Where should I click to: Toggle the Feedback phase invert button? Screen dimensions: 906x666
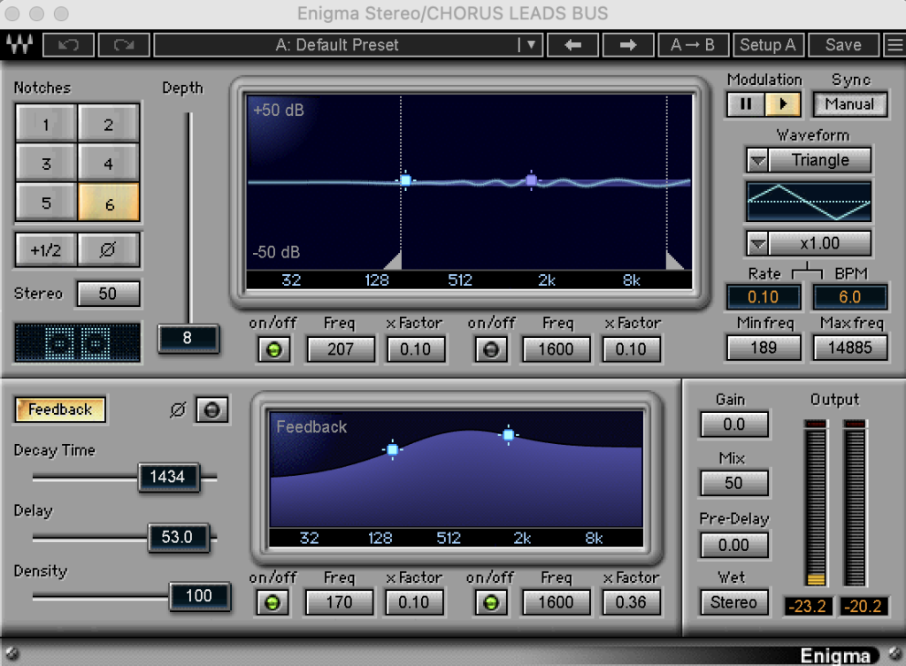click(x=211, y=410)
